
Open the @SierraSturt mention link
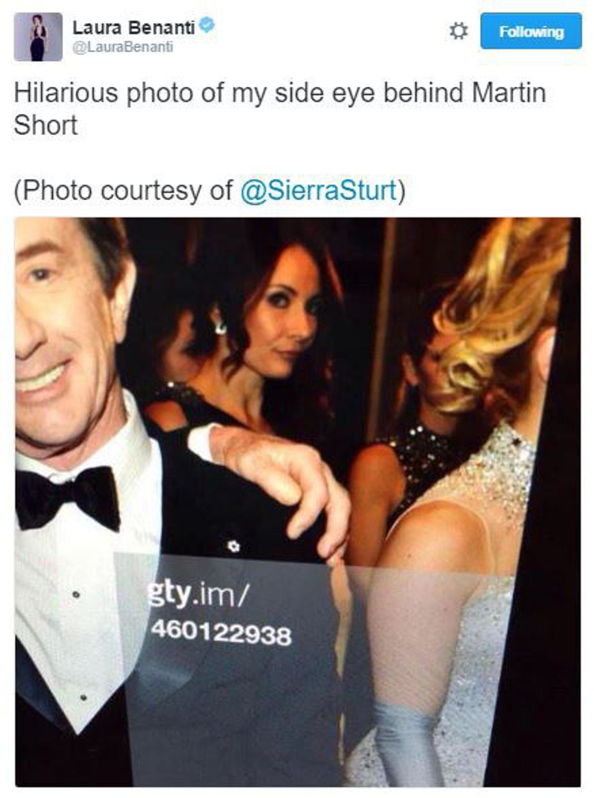318,190
